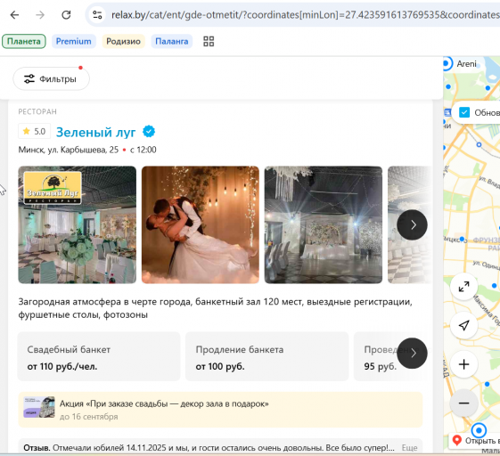
Task: Toggle the Обнов map update checkbox
Action: coord(464,112)
